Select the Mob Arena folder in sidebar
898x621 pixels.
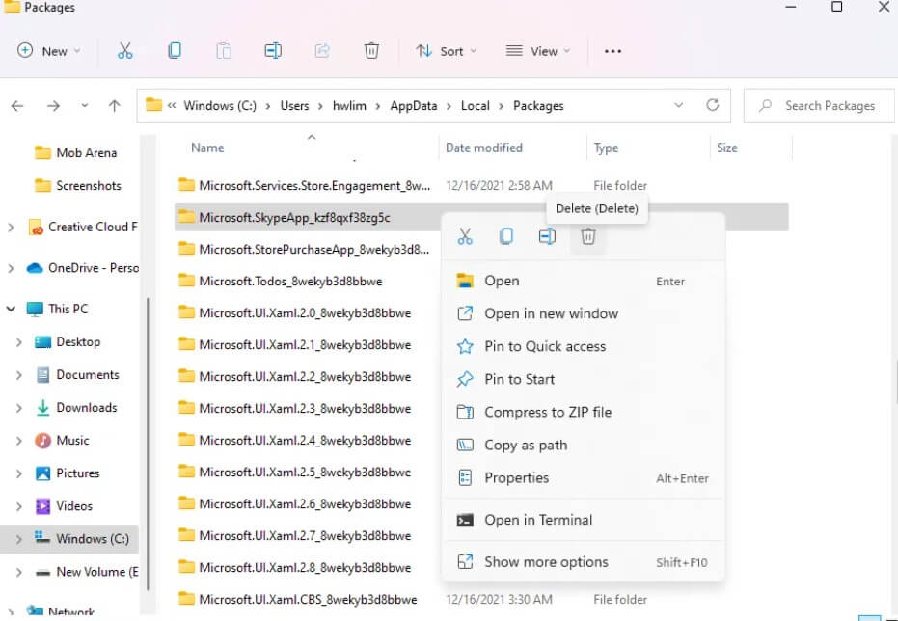click(74, 152)
